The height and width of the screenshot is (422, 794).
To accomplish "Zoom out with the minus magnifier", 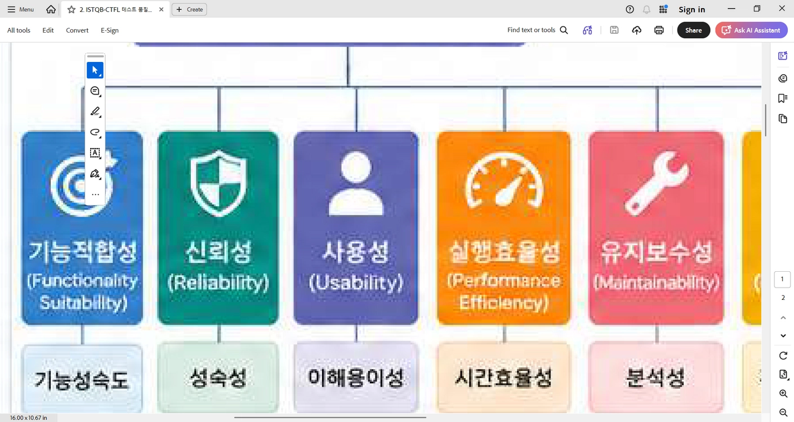I will click(783, 413).
